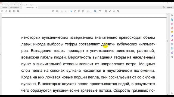Click the scrolling mode icon
Screen dimensions: 174x97
(x=100, y=11)
